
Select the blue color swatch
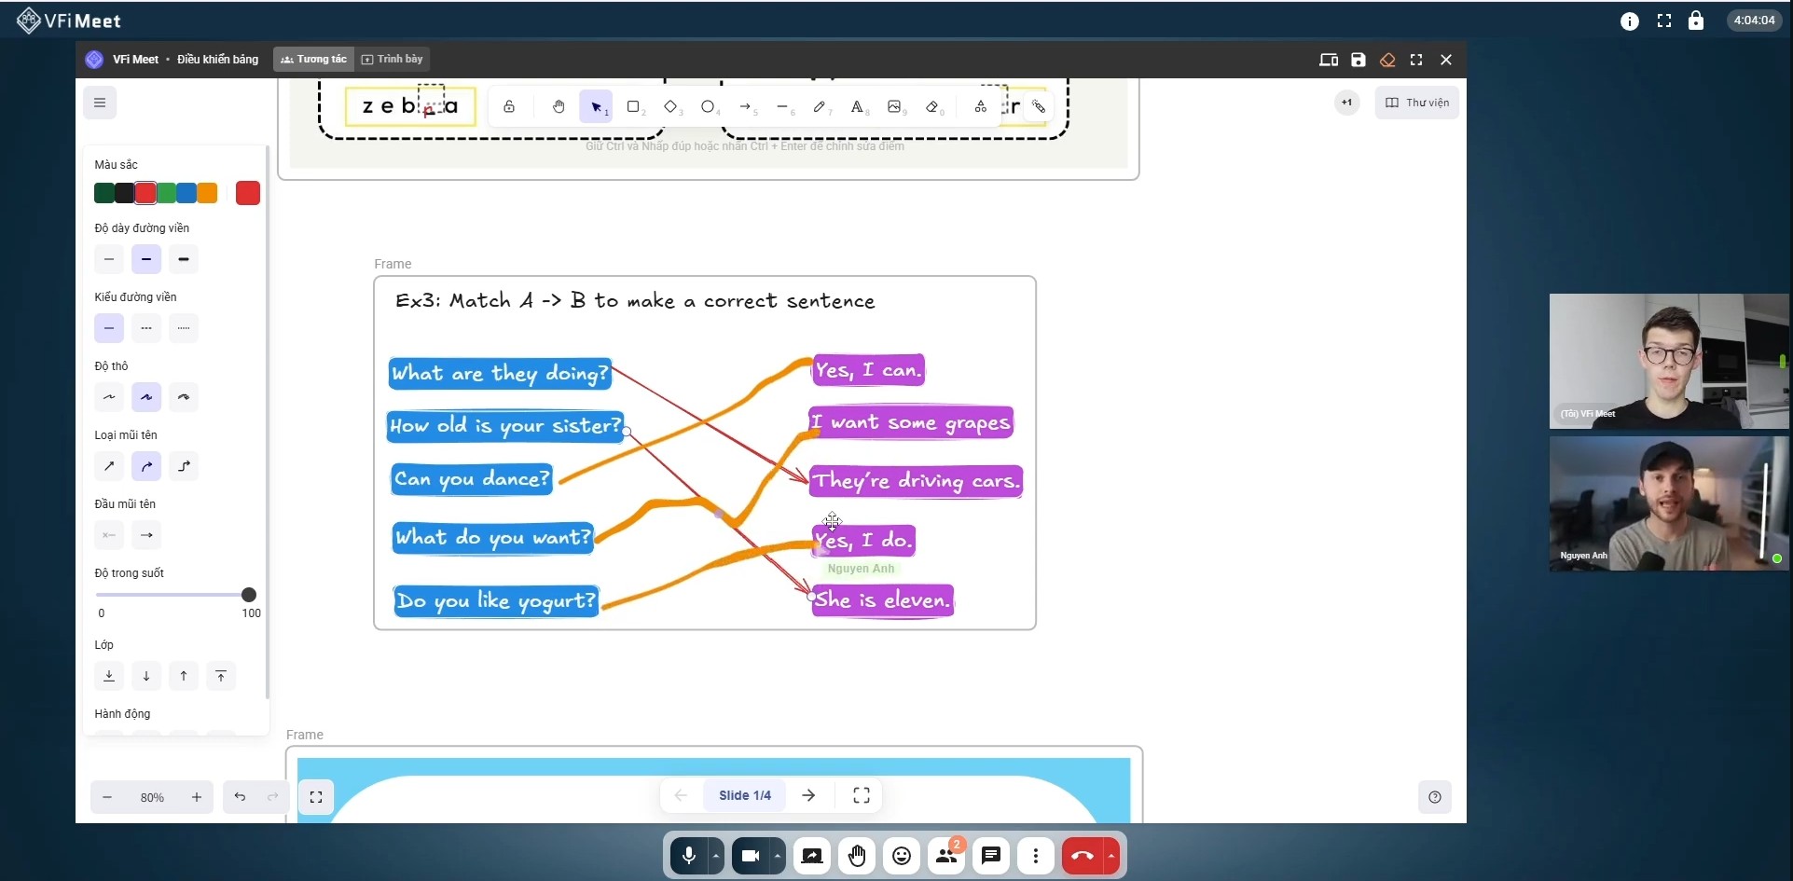(186, 193)
